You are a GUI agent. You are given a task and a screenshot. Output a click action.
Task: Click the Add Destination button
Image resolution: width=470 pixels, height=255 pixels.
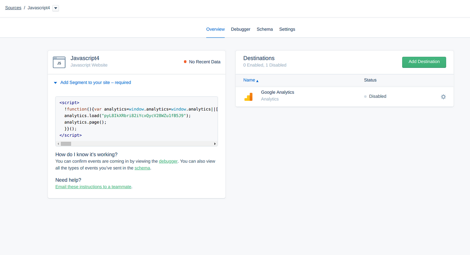[424, 62]
